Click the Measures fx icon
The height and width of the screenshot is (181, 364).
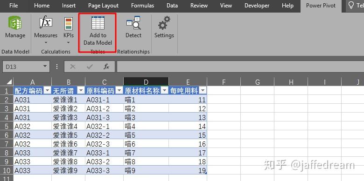click(46, 23)
